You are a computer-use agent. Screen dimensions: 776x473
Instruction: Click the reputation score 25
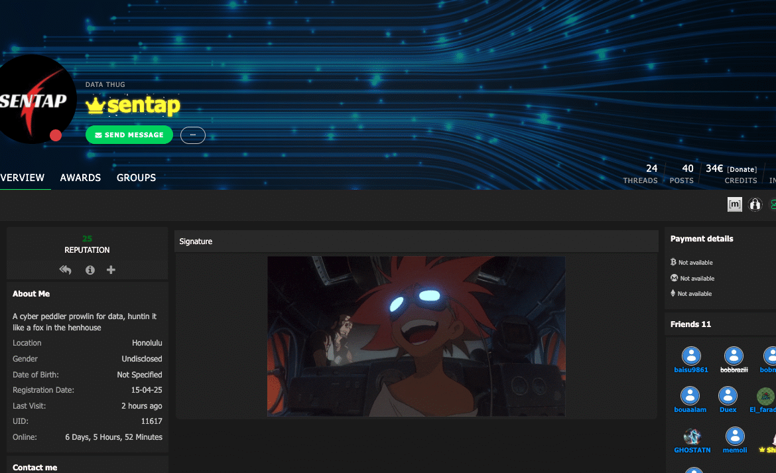click(87, 238)
